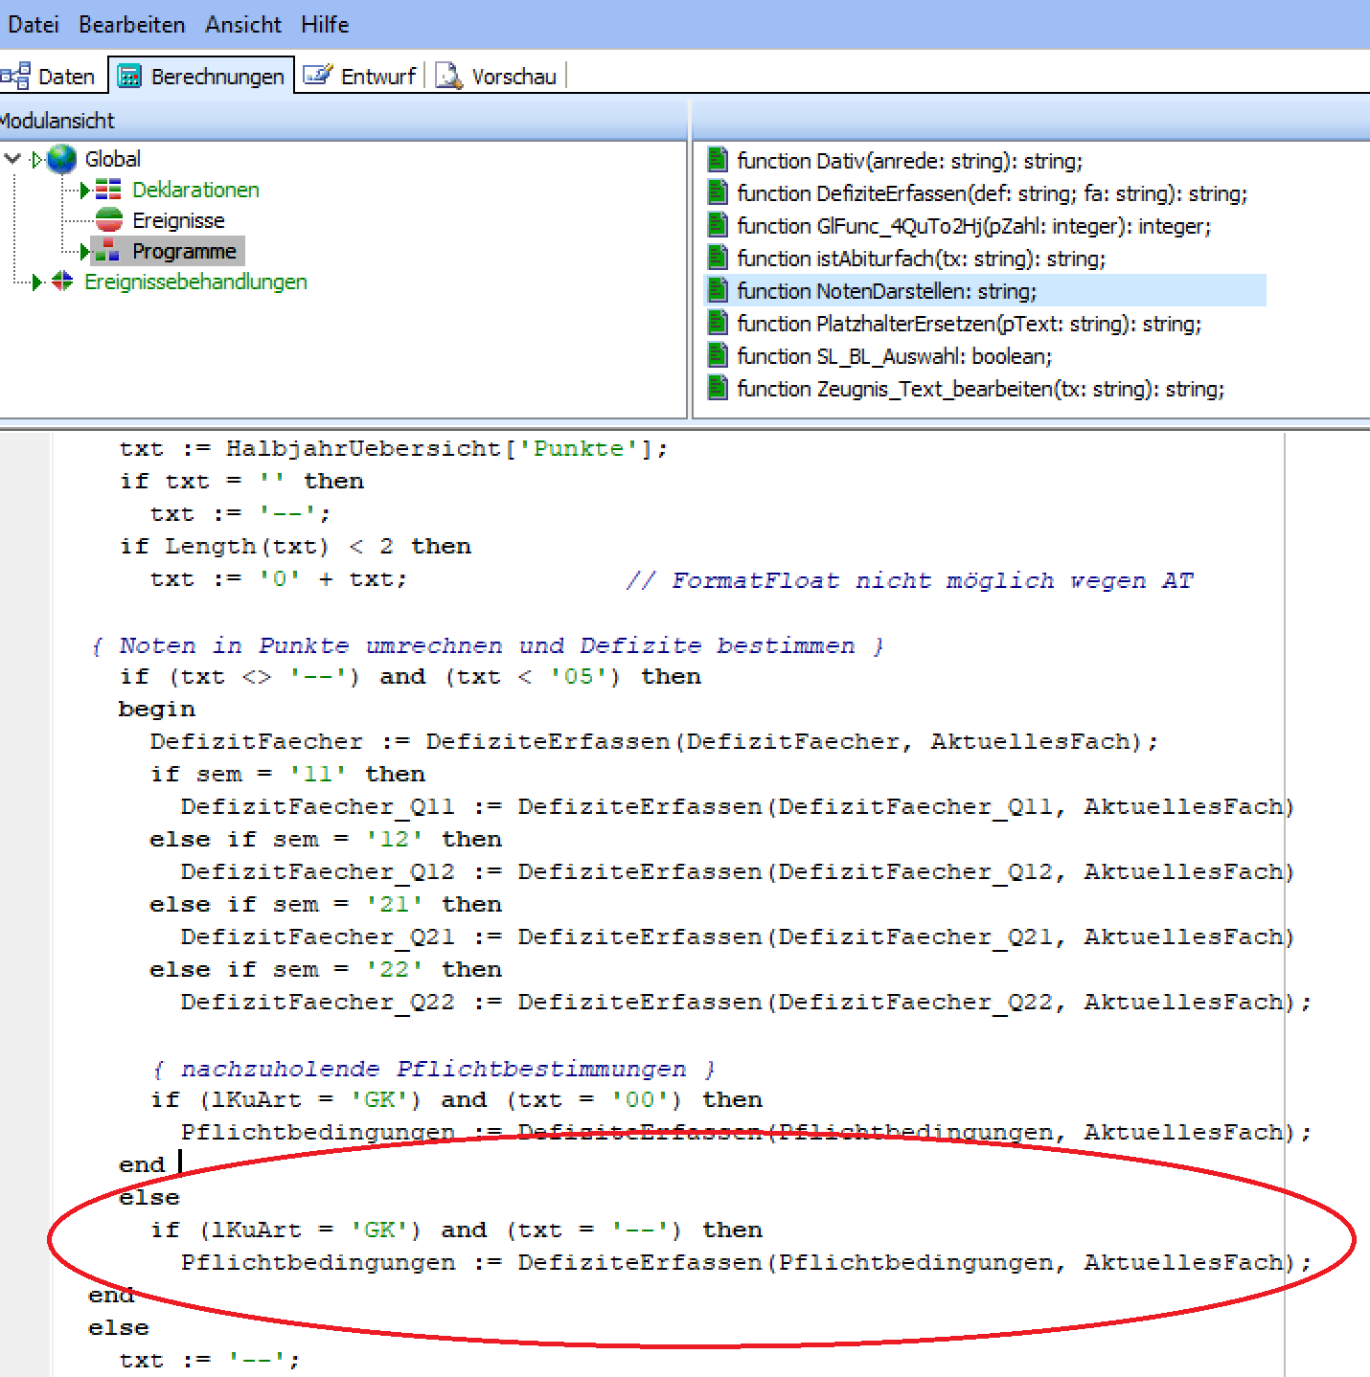Click the Ereignissebehandlungen icon
1370x1377 pixels.
(x=62, y=281)
